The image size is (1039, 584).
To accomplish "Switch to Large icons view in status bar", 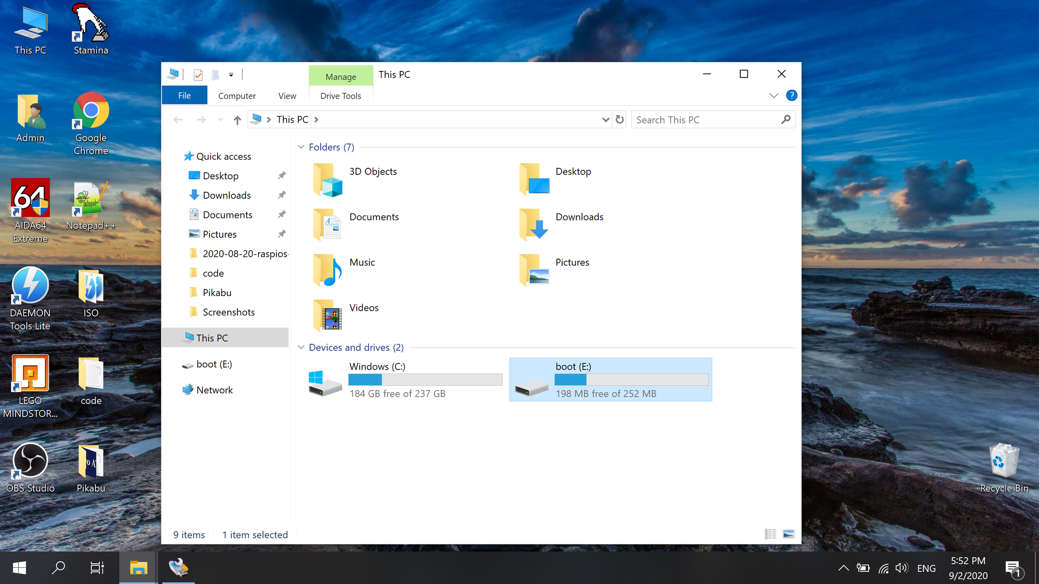I will 788,534.
